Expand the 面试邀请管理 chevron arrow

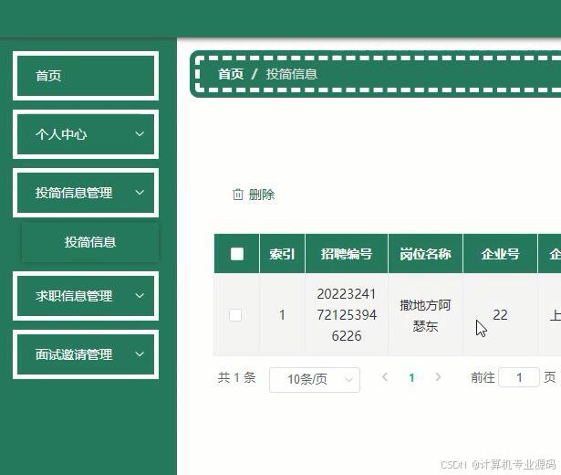(x=140, y=354)
